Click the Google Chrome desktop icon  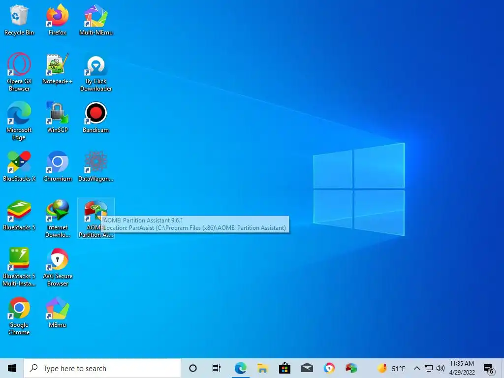tap(19, 316)
